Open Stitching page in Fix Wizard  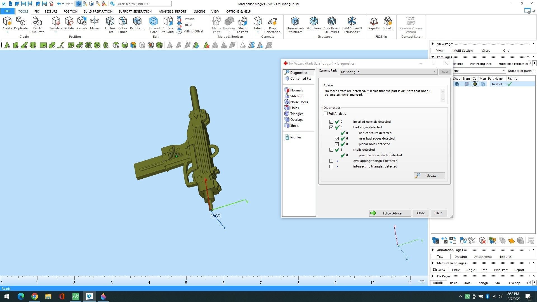[296, 96]
